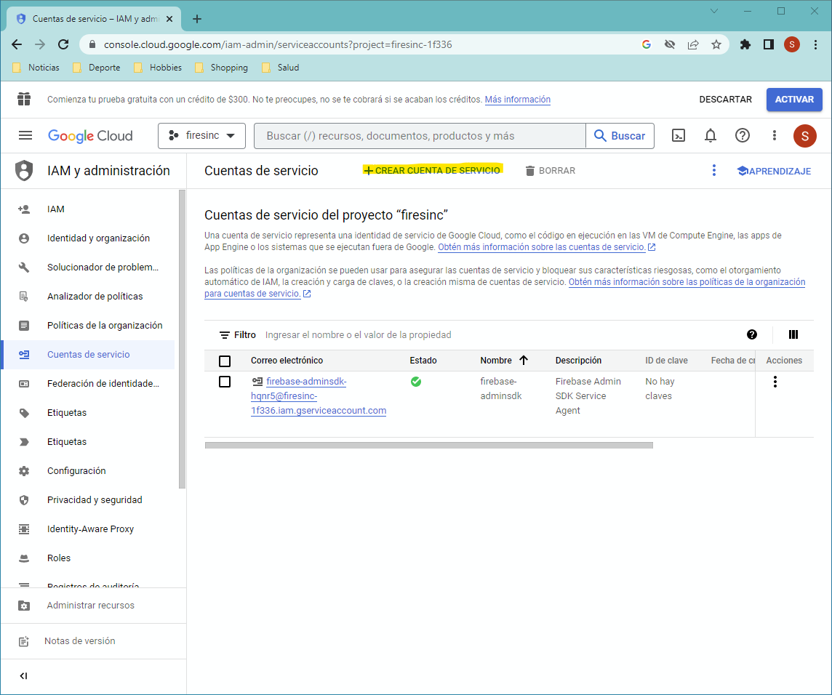
Task: Click the table horizontal scrollbar
Action: [x=429, y=445]
